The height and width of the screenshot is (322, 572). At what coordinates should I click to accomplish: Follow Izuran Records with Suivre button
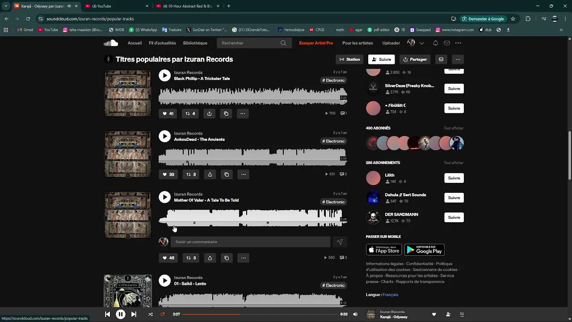tap(381, 59)
